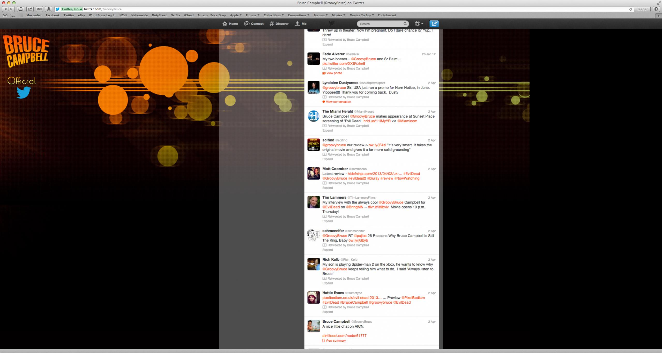Click the address bar URL twitter.com/GroovyBruce
This screenshot has width=662, height=353.
point(103,9)
